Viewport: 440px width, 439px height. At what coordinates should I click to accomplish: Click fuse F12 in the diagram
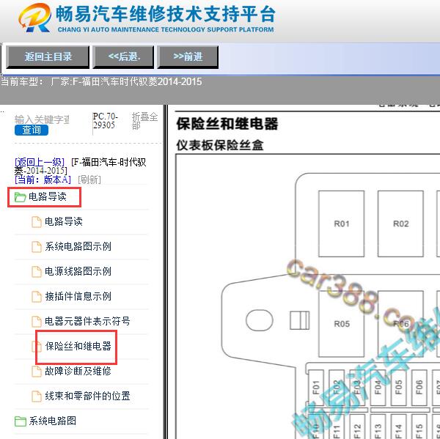point(357,427)
